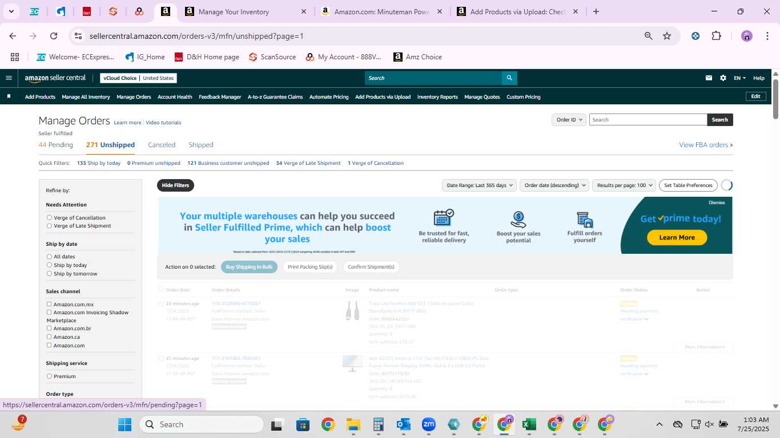Open Account Health in nav bar

(x=175, y=97)
